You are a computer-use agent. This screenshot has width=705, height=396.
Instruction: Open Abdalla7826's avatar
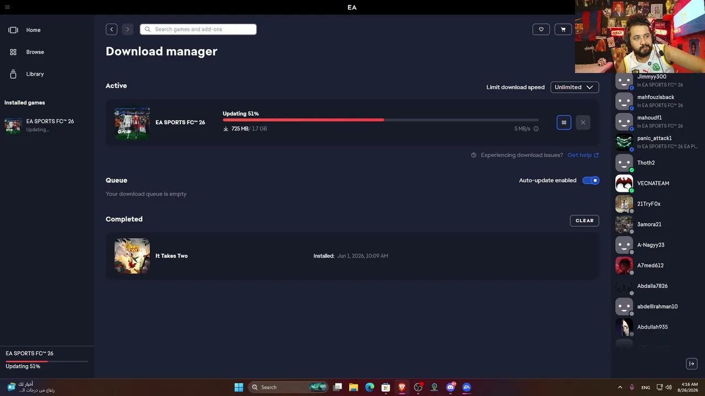coord(624,286)
